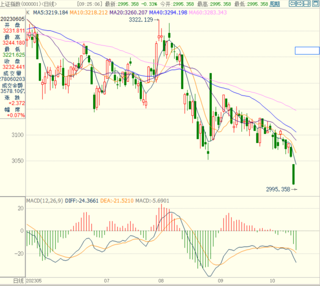Screen dimensions: 320x286
Task: Click the left arrow navigation icon
Action: point(292,4)
